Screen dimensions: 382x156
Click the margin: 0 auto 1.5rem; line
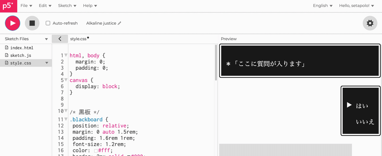pyautogui.click(x=105, y=132)
